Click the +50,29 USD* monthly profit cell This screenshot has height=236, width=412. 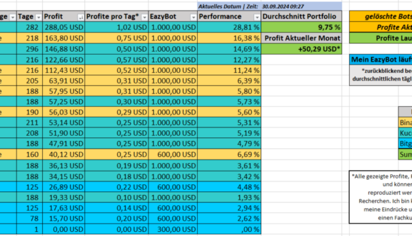(302, 49)
